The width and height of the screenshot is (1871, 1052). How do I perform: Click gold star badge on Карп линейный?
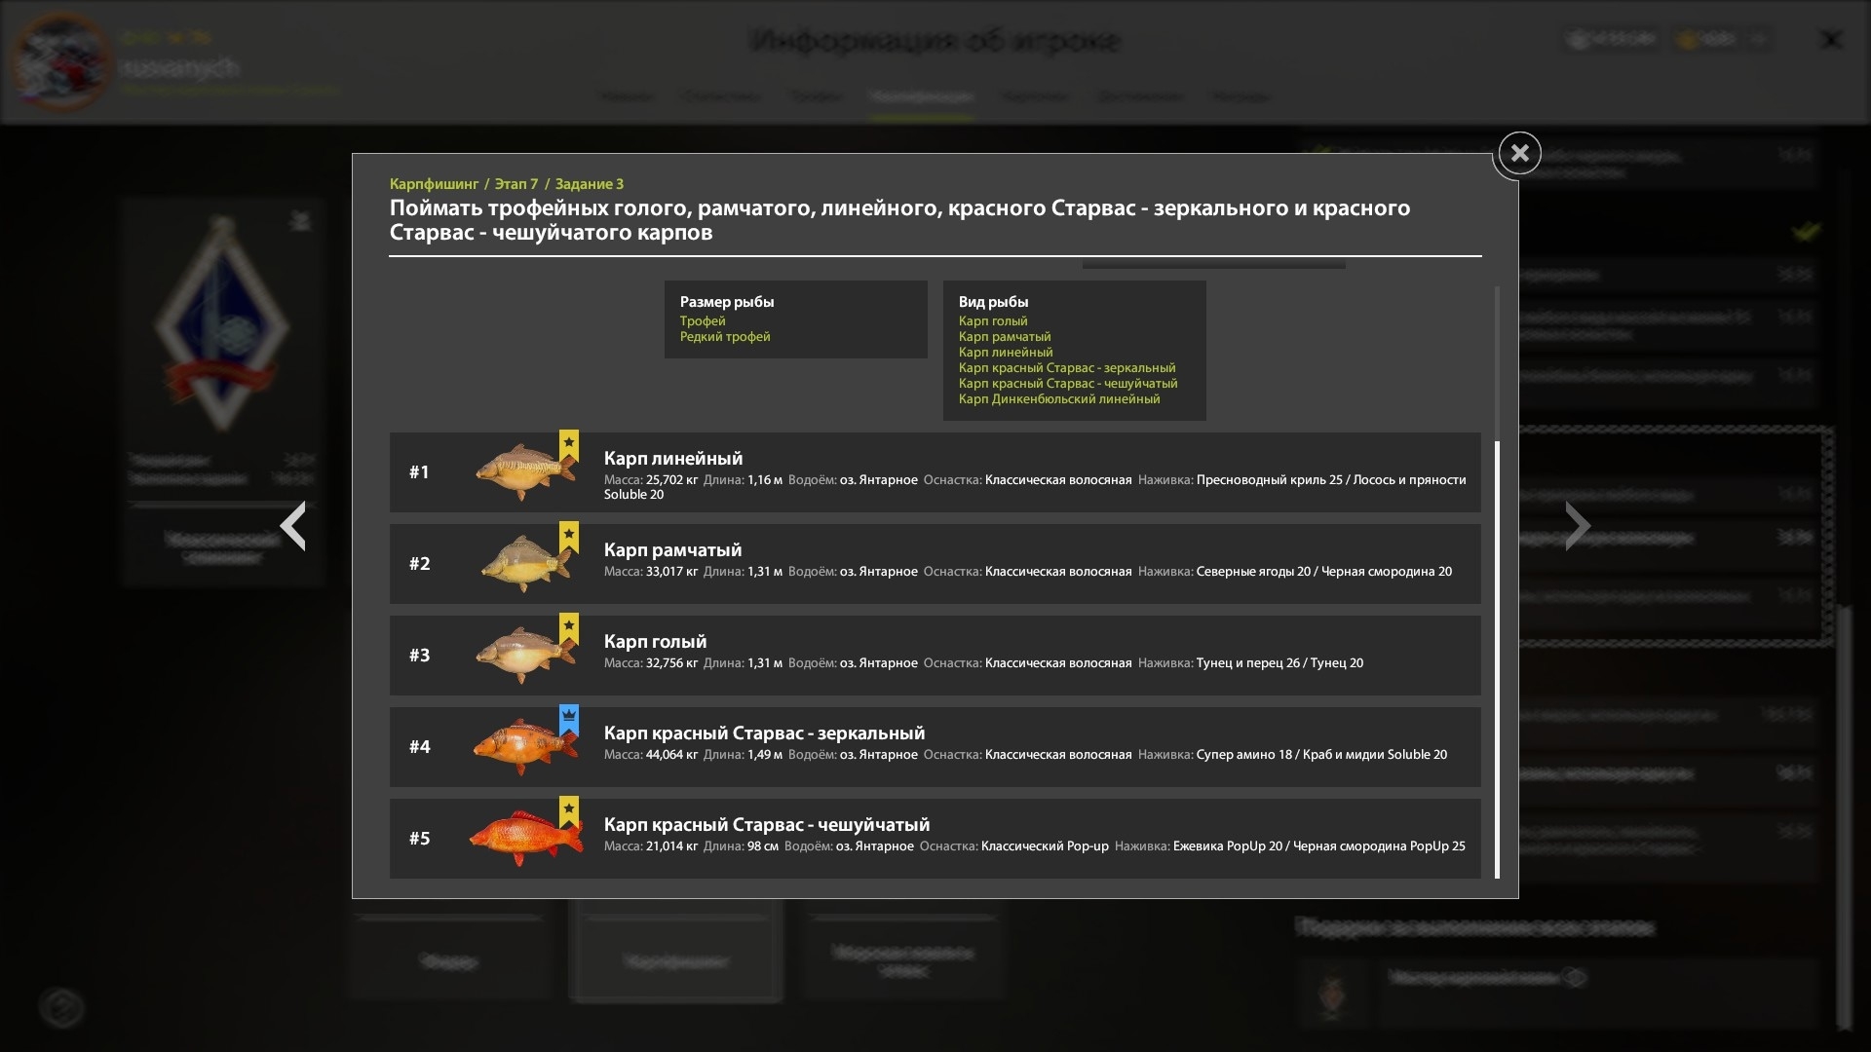[x=569, y=444]
